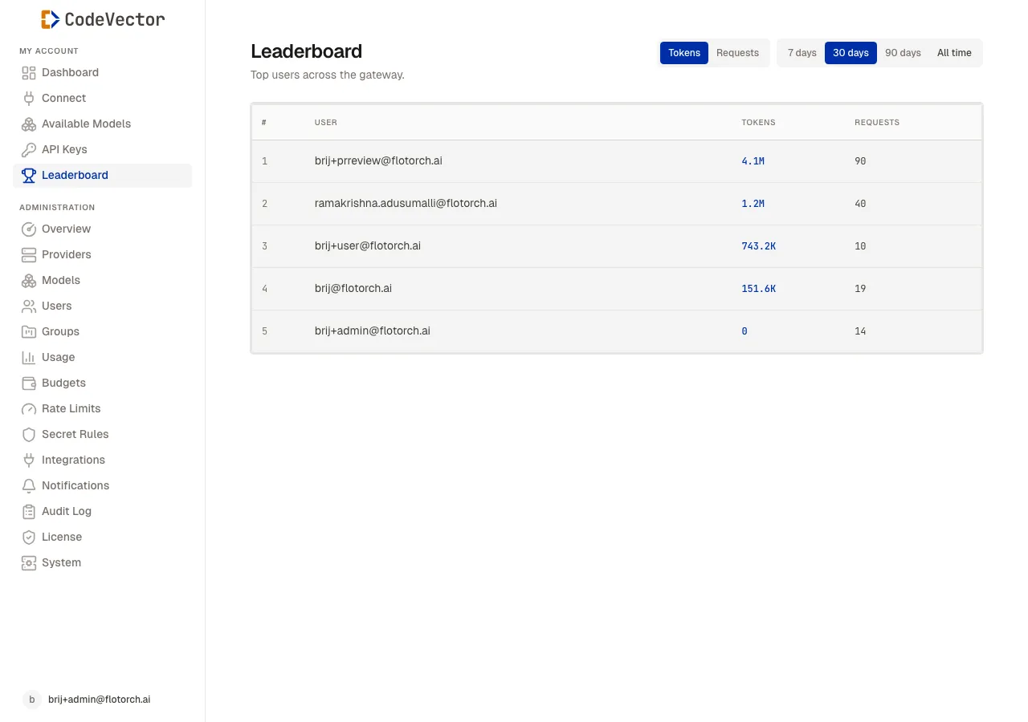Click the requests count 40
Screen dimensions: 1028x722
[860, 204]
